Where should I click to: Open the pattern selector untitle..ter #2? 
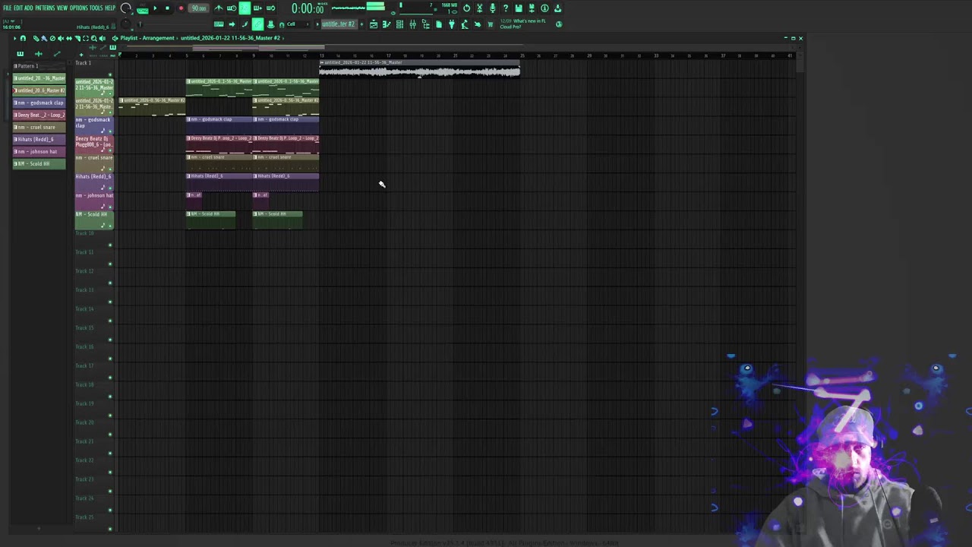tap(339, 24)
